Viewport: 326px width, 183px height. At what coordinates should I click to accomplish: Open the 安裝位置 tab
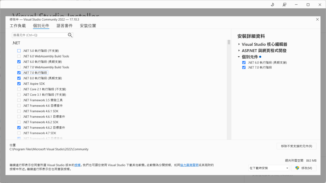tap(87, 26)
